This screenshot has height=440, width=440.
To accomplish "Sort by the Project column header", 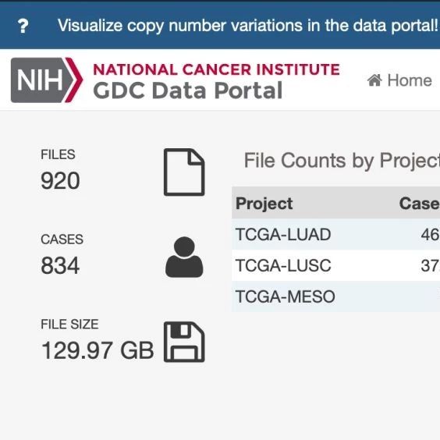I will tap(264, 204).
